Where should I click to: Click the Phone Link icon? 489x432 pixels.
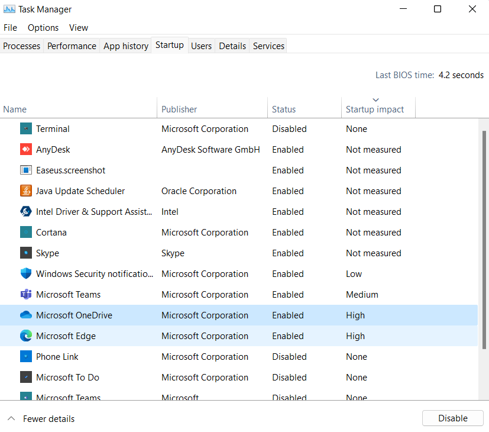pos(26,356)
